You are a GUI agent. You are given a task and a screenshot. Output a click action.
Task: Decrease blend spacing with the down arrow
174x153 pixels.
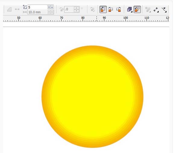(x=49, y=12)
